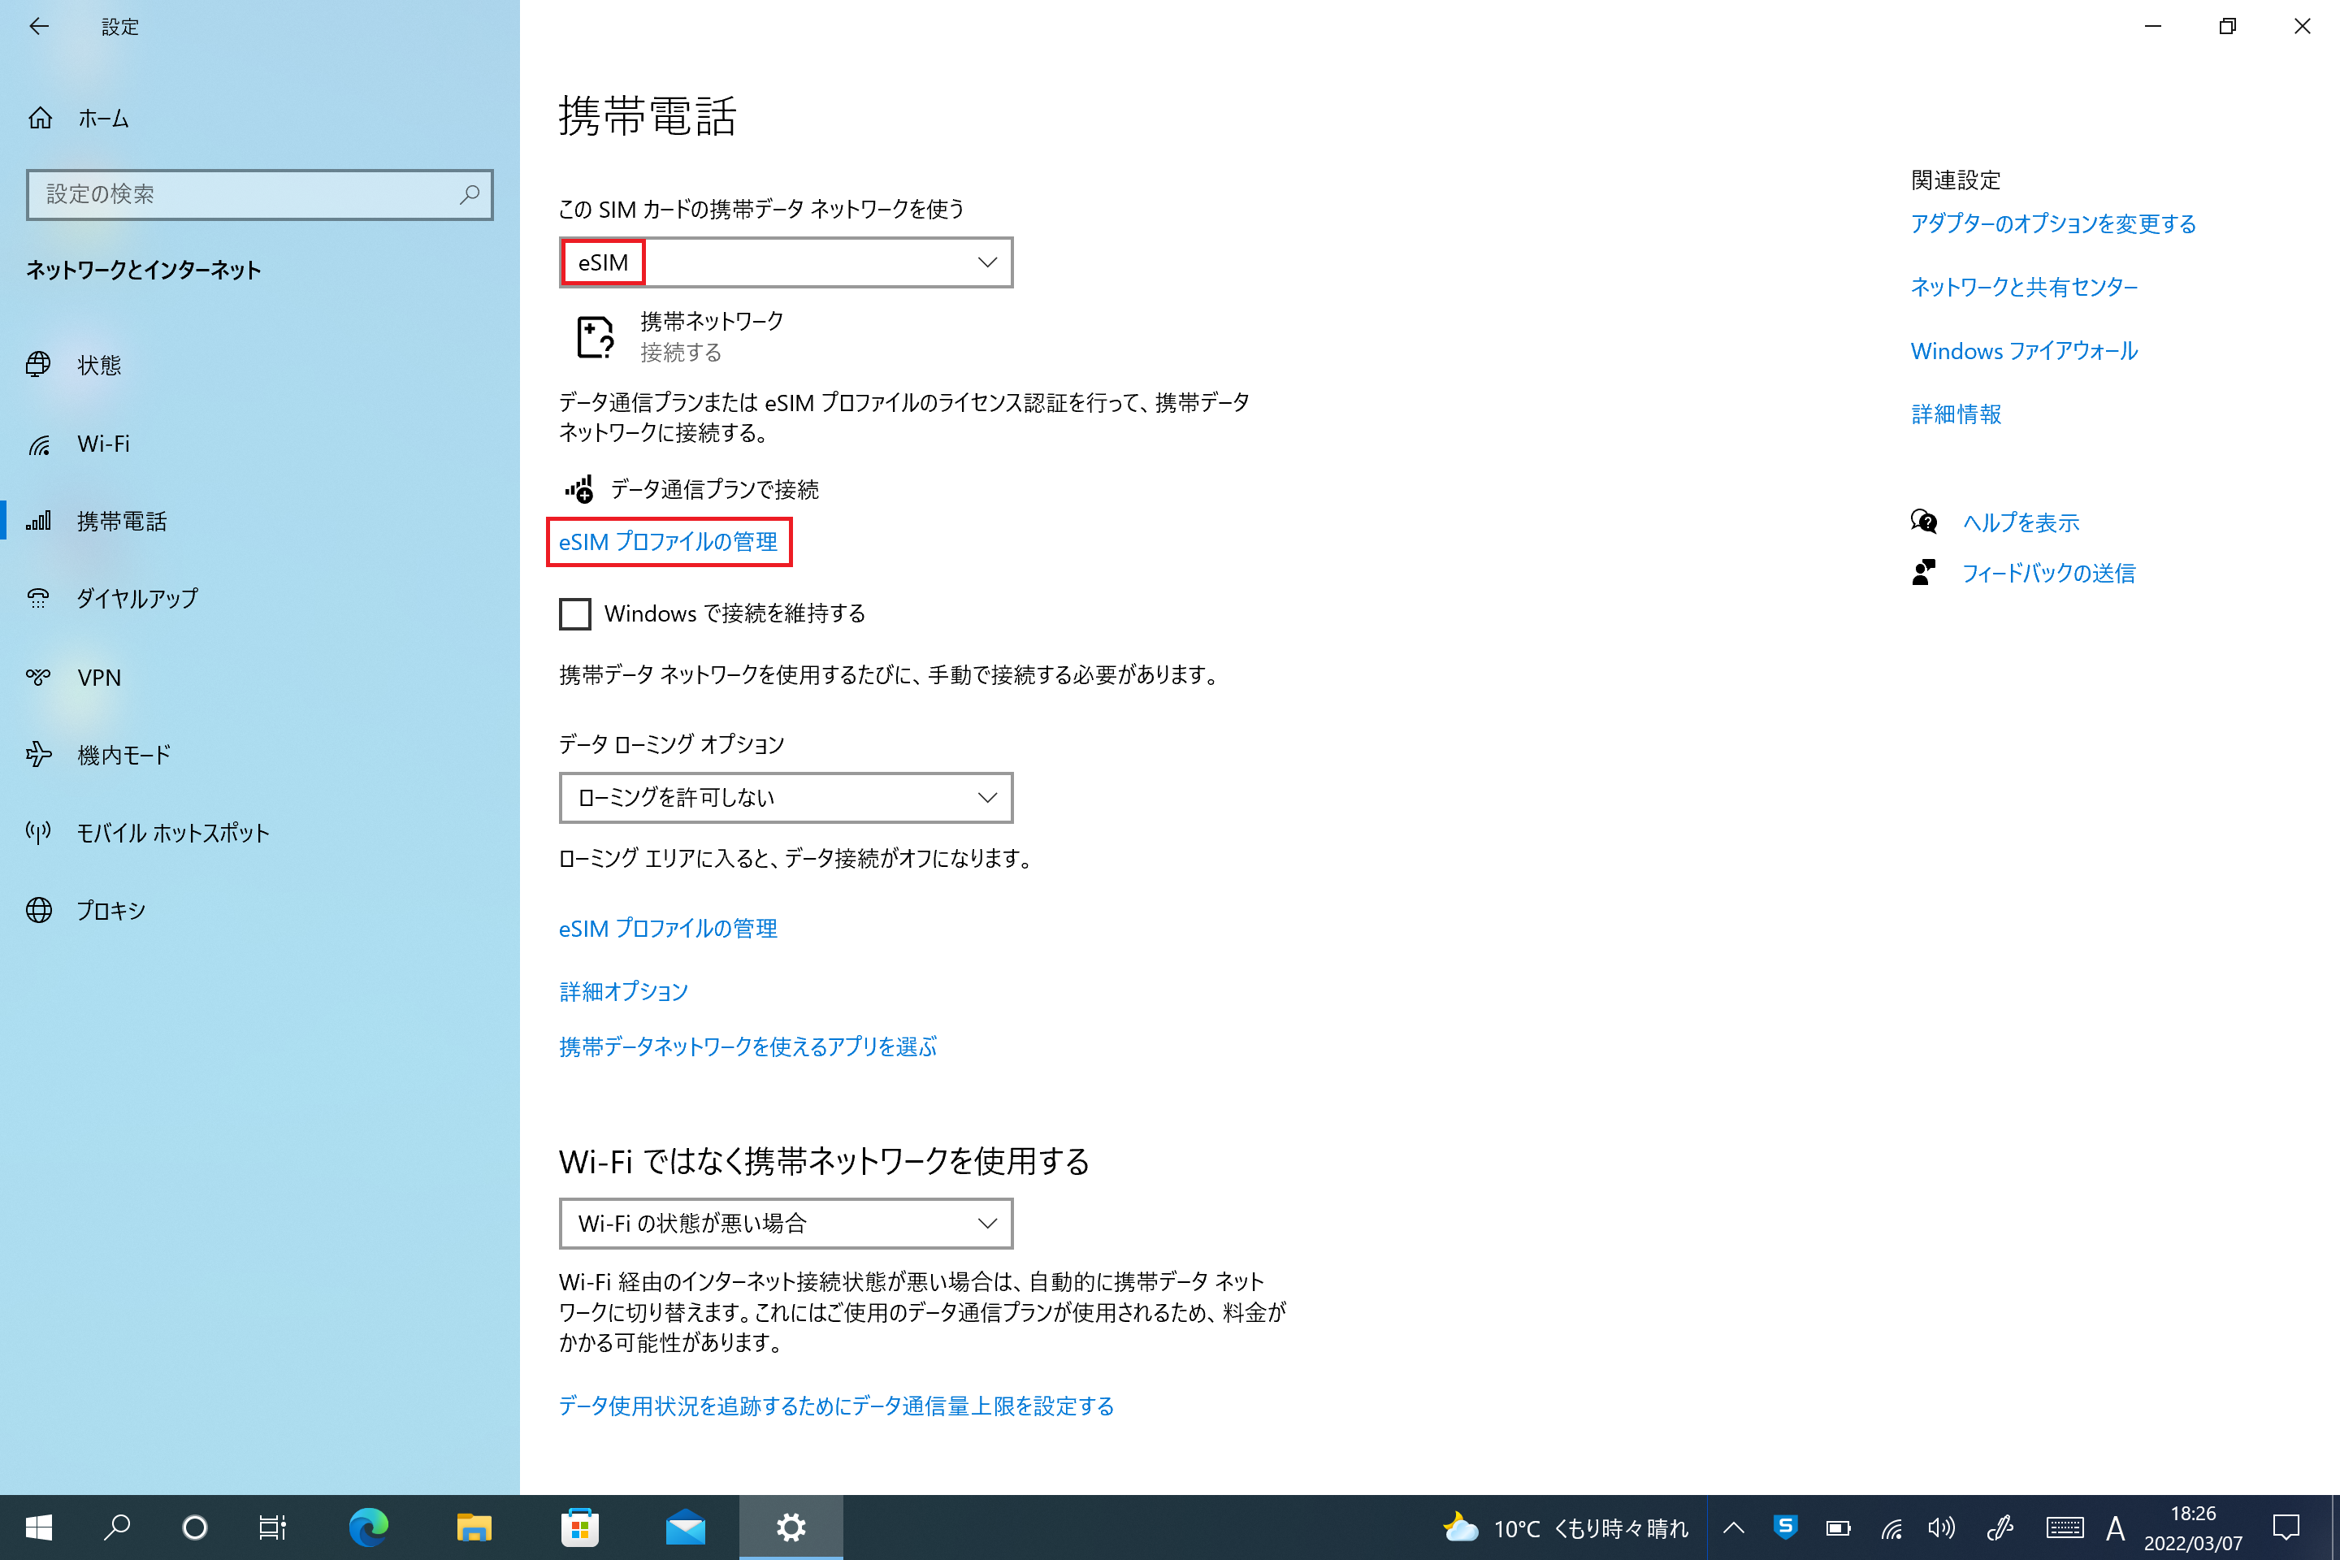The width and height of the screenshot is (2340, 1560).
Task: Select ダイヤルアップ in the sidebar
Action: coord(137,599)
